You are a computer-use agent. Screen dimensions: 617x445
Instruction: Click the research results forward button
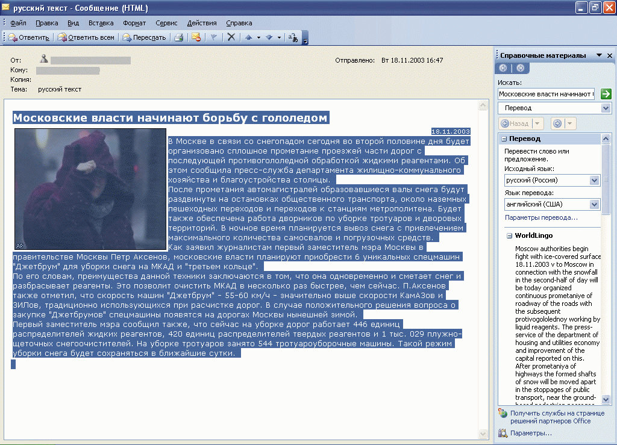pos(557,123)
